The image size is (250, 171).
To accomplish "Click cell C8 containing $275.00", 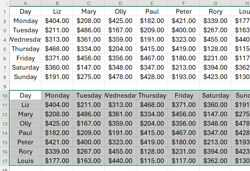I will (89, 77).
